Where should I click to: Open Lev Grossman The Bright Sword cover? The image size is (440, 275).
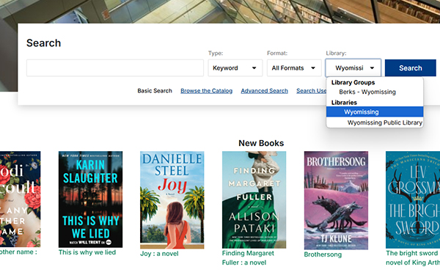point(413,199)
